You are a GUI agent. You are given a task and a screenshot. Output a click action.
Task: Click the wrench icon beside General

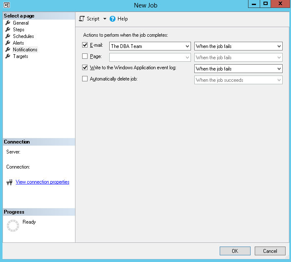tap(8, 23)
